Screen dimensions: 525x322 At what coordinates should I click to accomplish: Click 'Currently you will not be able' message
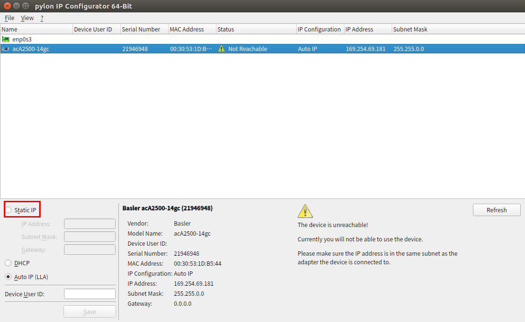pos(360,239)
